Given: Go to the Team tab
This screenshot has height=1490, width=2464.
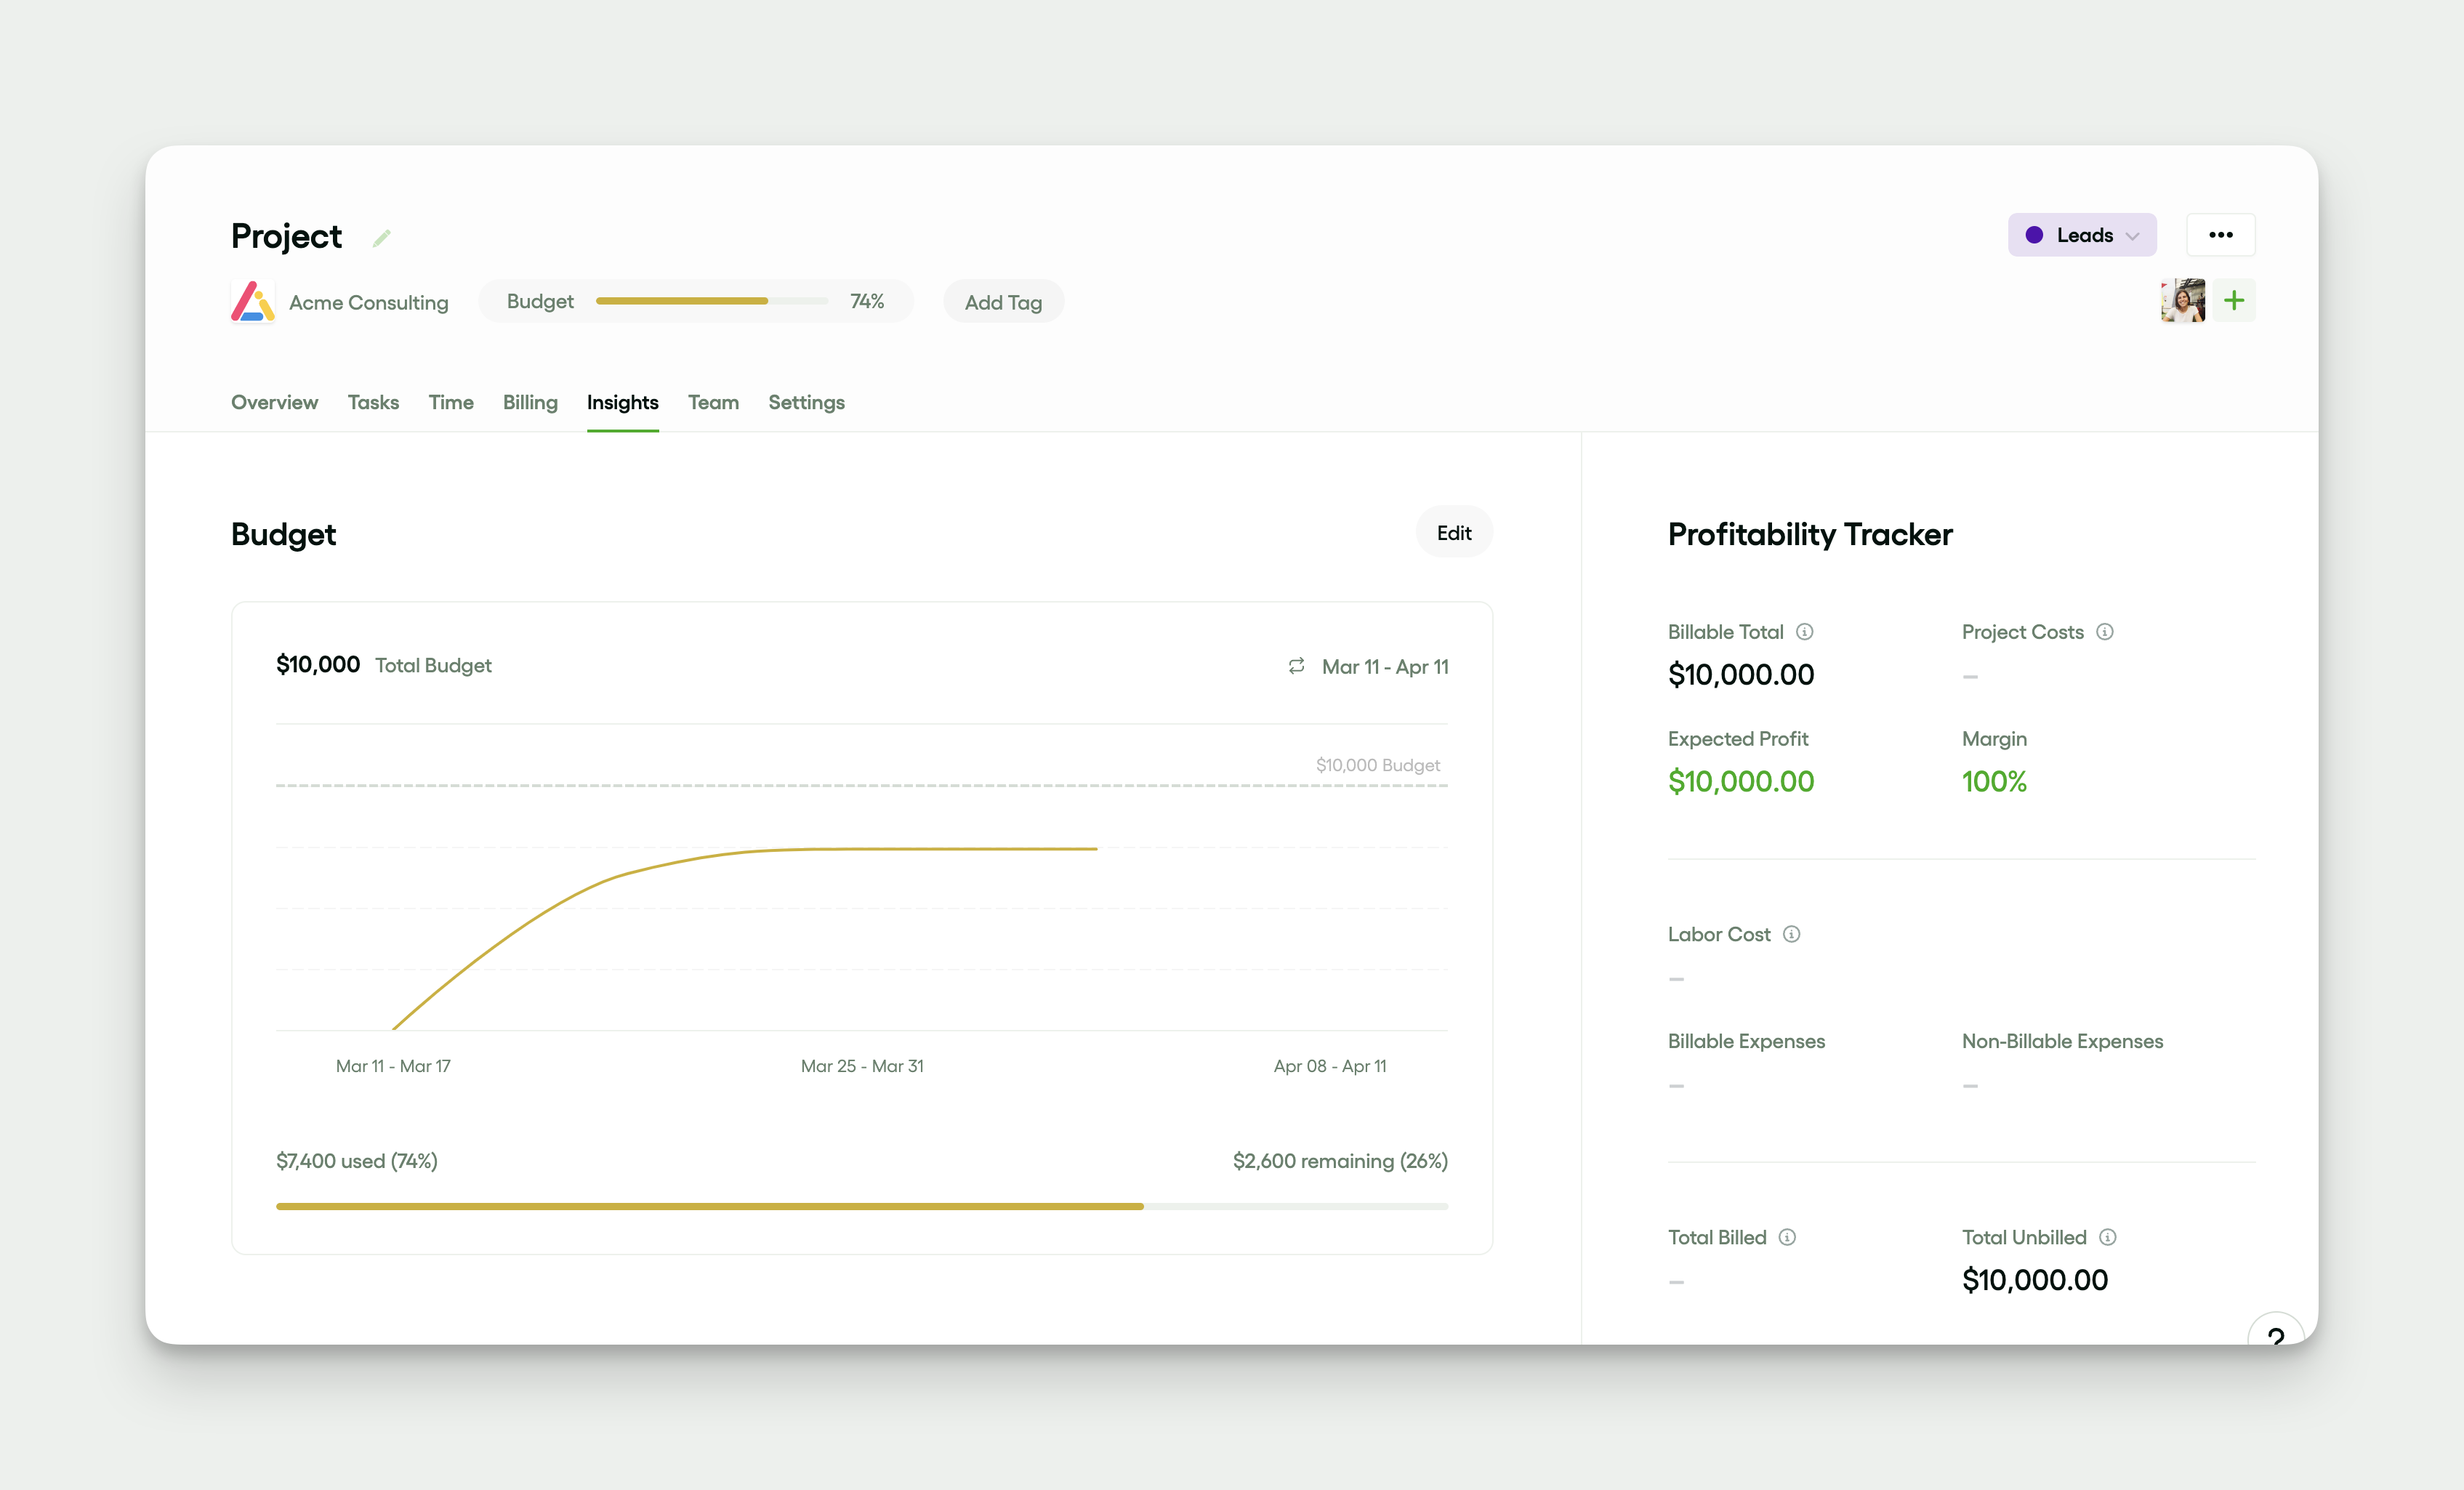Looking at the screenshot, I should (713, 402).
